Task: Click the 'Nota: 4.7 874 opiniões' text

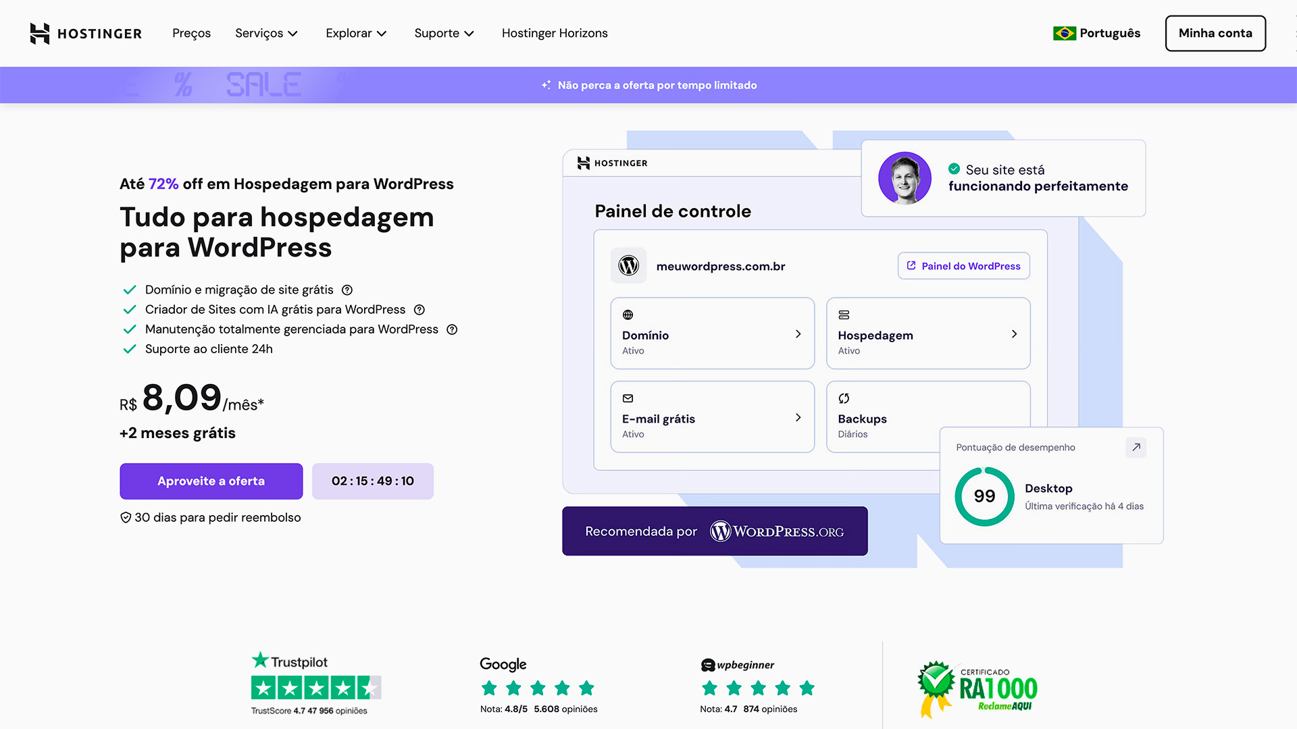Action: click(x=748, y=709)
